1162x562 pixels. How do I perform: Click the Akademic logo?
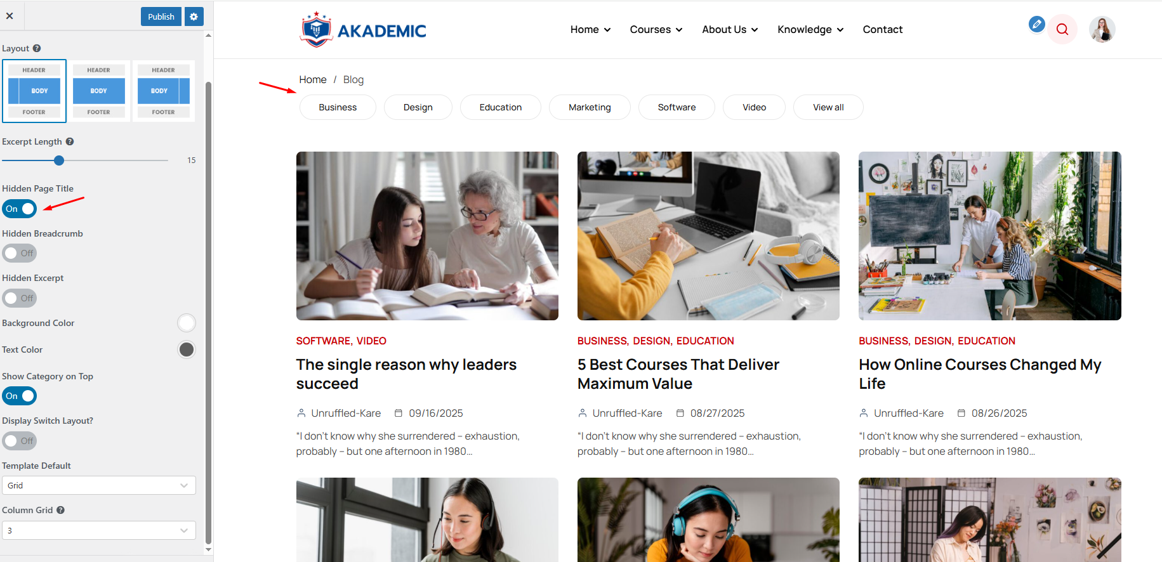tap(362, 30)
